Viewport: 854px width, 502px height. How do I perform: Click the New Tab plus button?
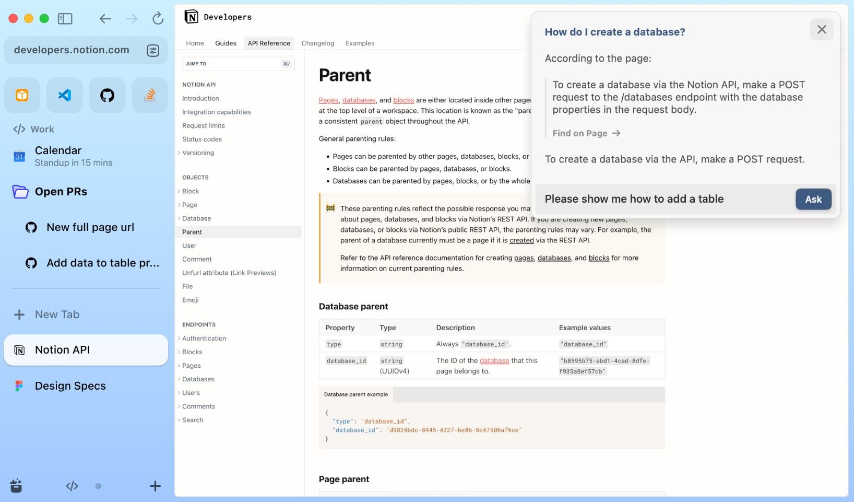tap(19, 314)
